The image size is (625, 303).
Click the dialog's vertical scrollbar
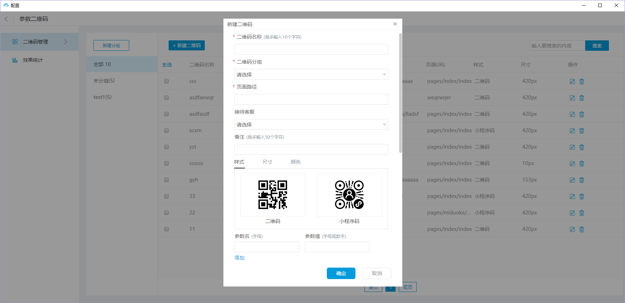pos(401,93)
